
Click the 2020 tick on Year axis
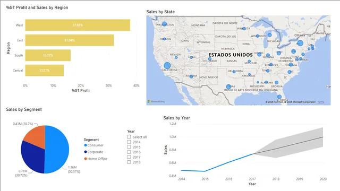(x=323, y=179)
